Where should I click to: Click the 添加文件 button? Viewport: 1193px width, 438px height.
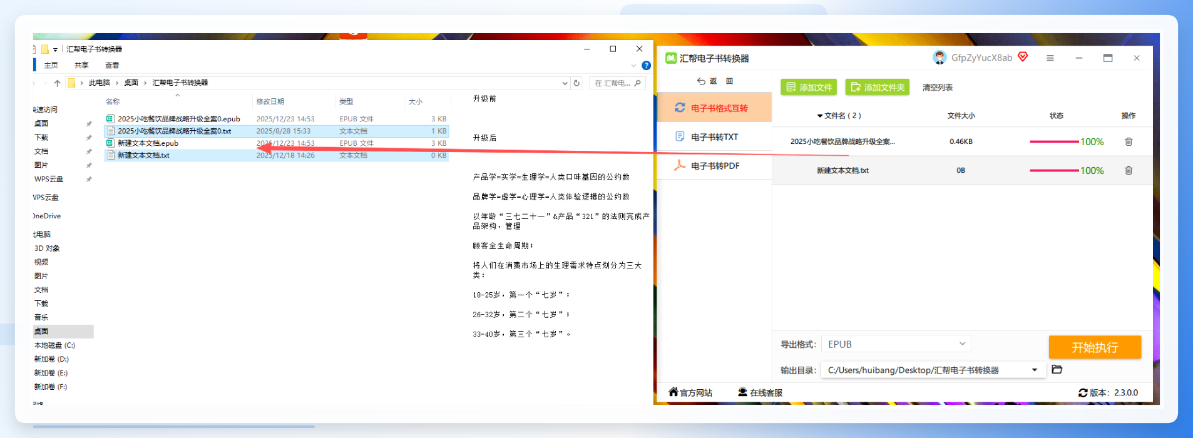[x=809, y=87]
